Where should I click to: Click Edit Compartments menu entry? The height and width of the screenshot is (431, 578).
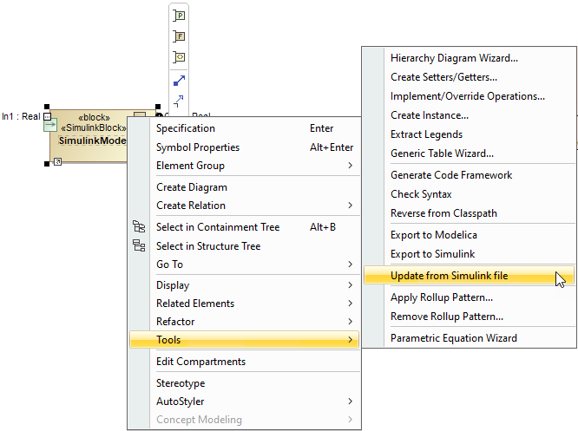pos(200,362)
